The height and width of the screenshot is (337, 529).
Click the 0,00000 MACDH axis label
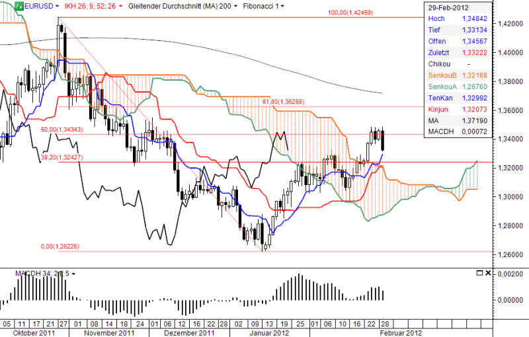pyautogui.click(x=510, y=300)
